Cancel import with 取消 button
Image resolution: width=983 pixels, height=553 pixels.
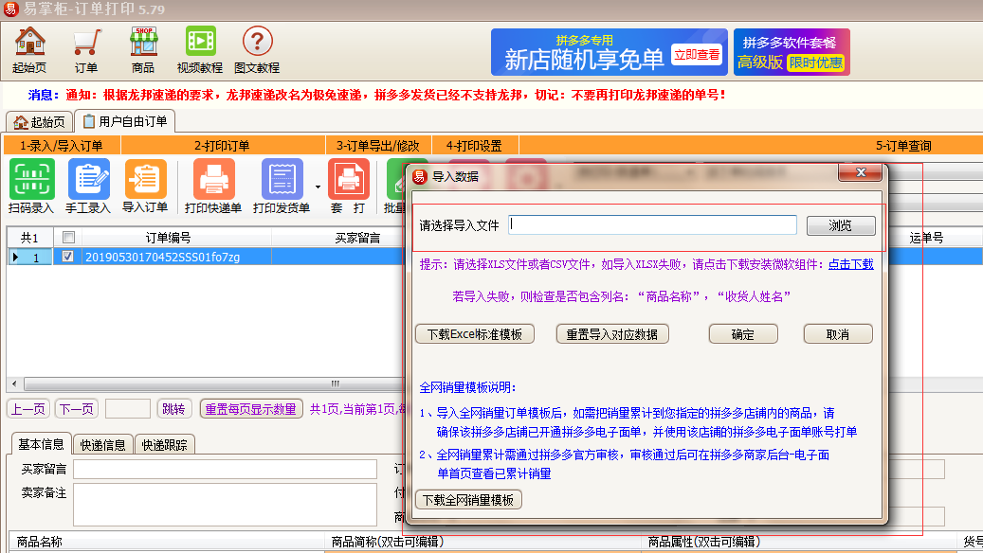click(x=838, y=334)
